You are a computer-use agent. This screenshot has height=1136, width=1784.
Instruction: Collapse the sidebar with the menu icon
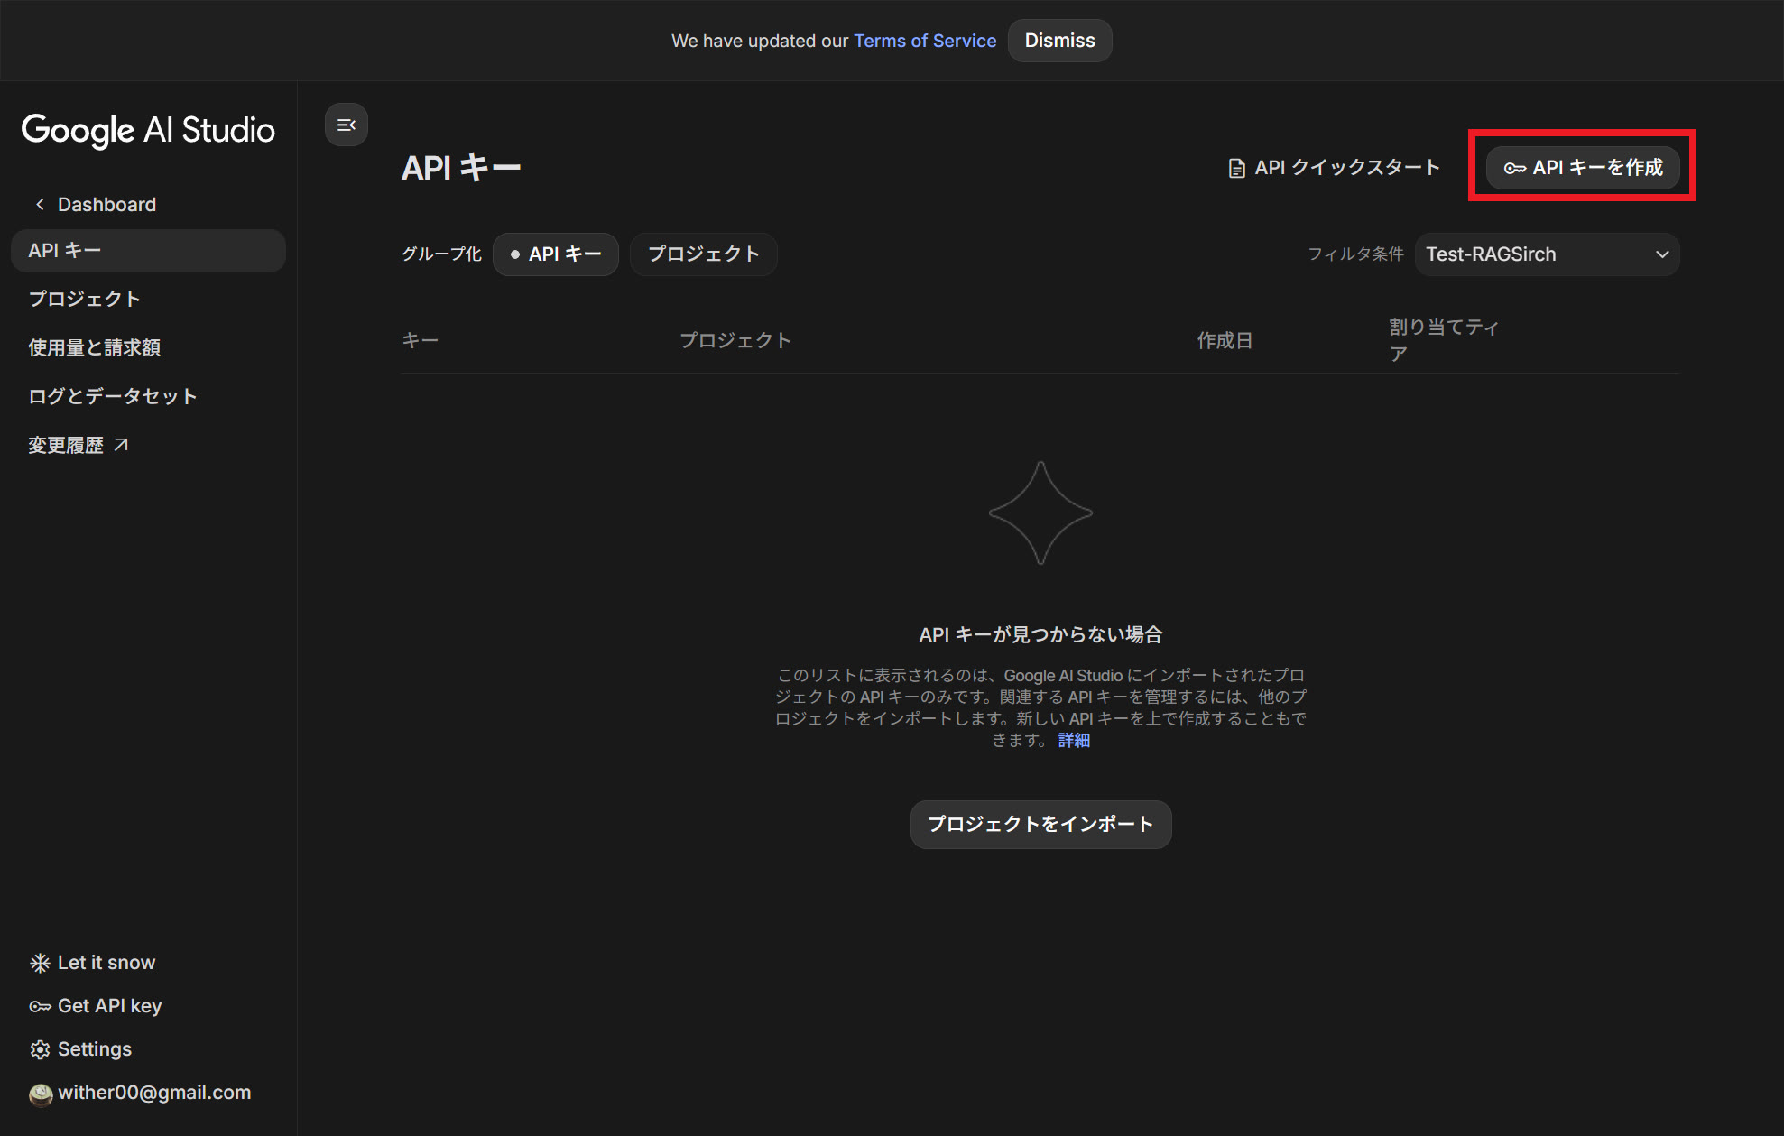coord(346,125)
